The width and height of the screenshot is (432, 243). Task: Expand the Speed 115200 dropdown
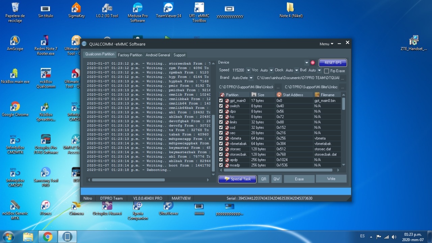pyautogui.click(x=248, y=70)
